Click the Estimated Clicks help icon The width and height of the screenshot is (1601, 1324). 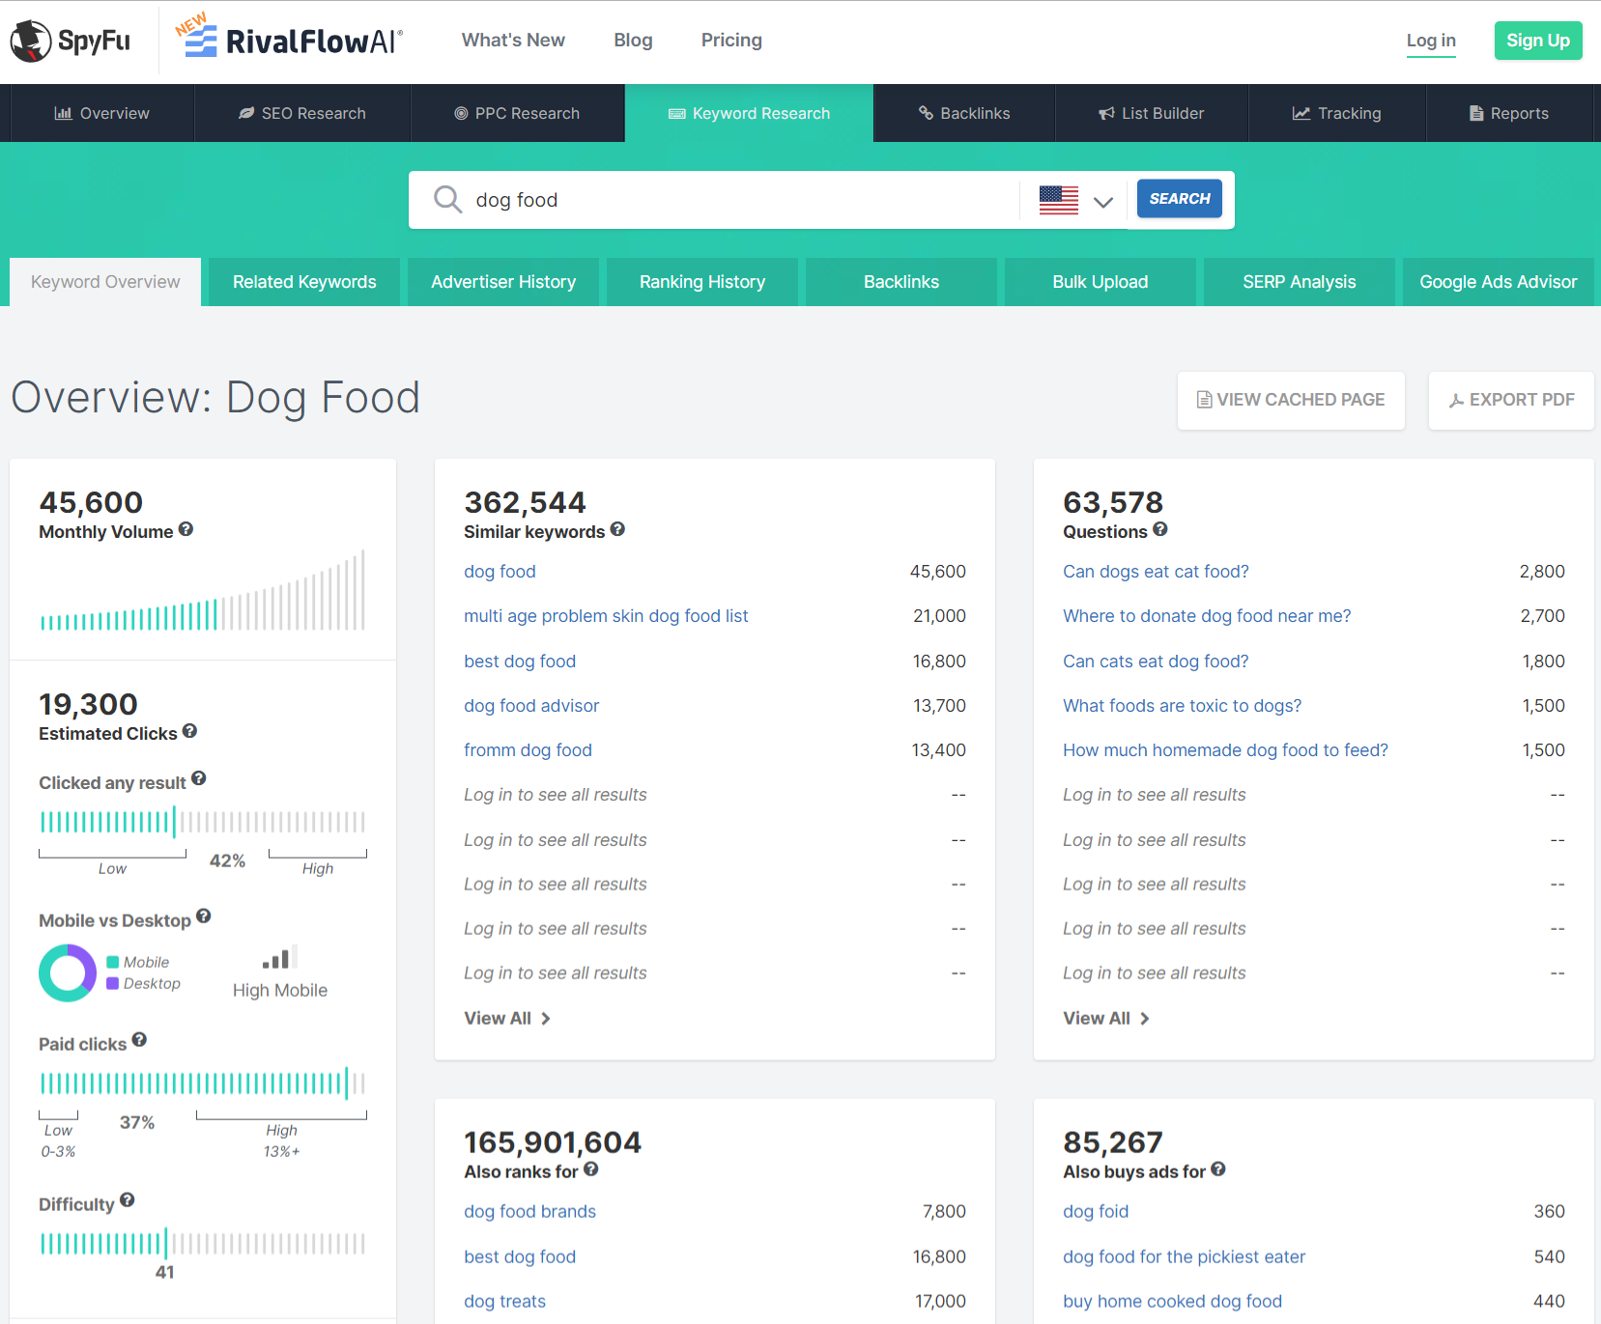[189, 731]
